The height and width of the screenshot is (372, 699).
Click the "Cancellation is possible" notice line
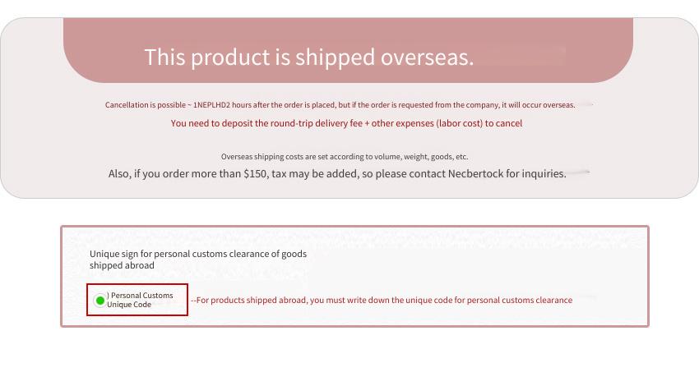click(x=340, y=105)
